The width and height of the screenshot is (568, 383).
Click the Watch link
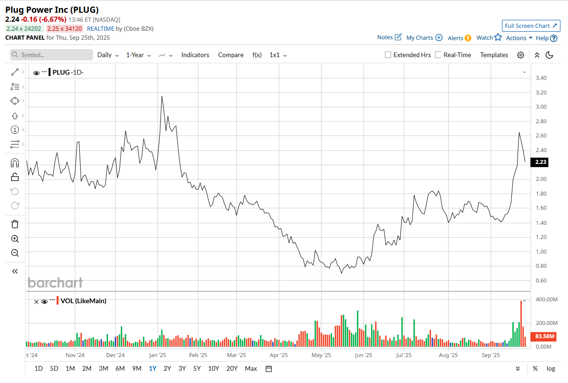click(484, 38)
